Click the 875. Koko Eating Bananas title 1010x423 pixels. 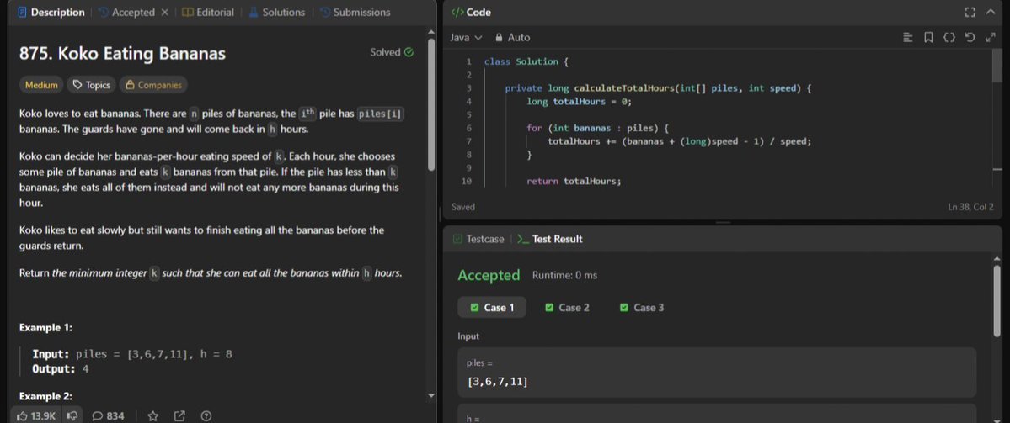pyautogui.click(x=122, y=53)
